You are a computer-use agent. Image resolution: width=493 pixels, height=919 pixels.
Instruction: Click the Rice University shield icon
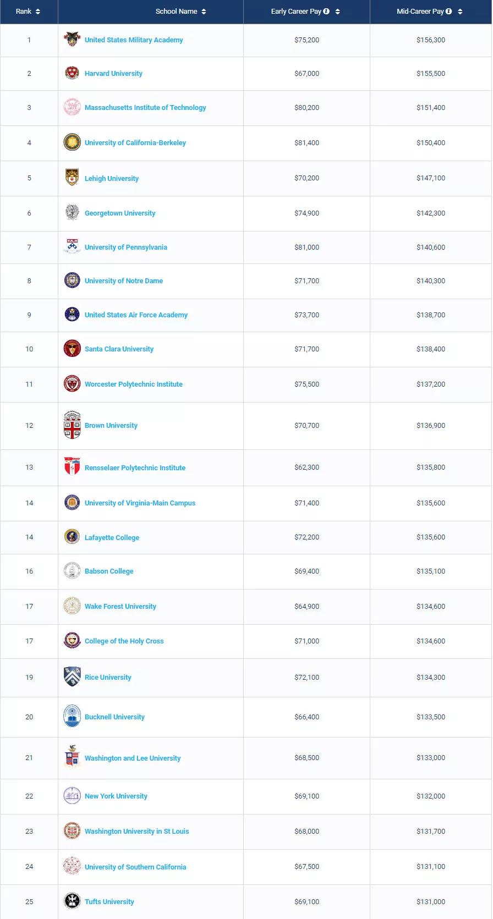pos(72,677)
